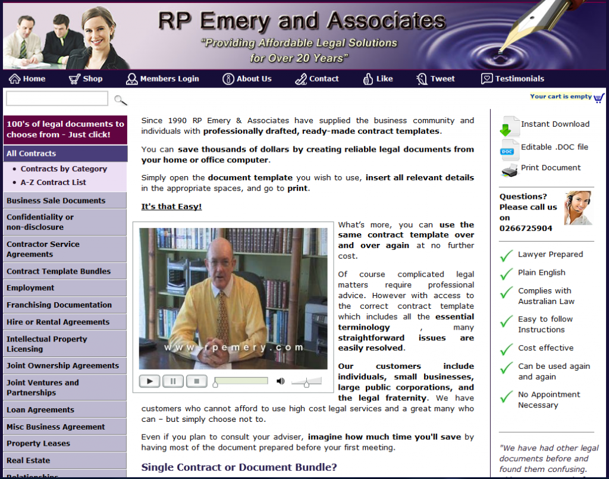Play the introduction video
The width and height of the screenshot is (609, 479).
click(x=149, y=381)
